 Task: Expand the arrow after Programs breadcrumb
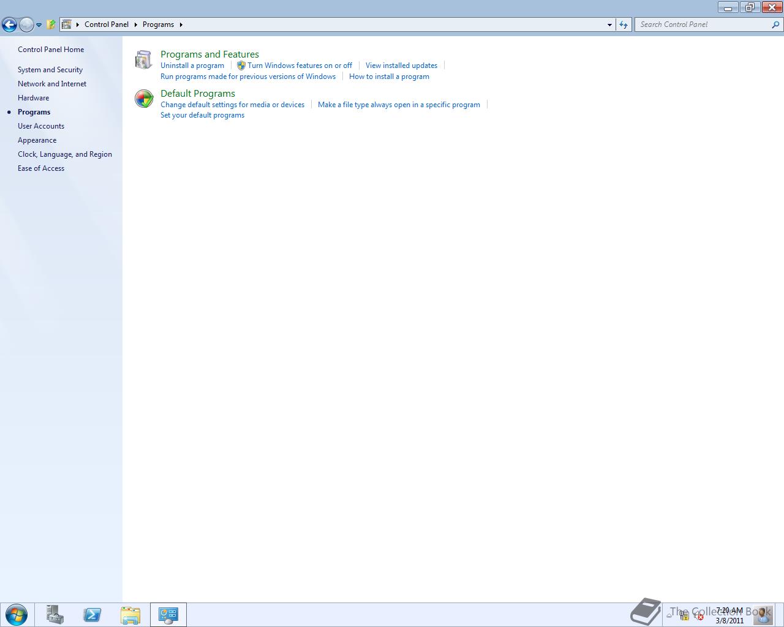click(181, 24)
